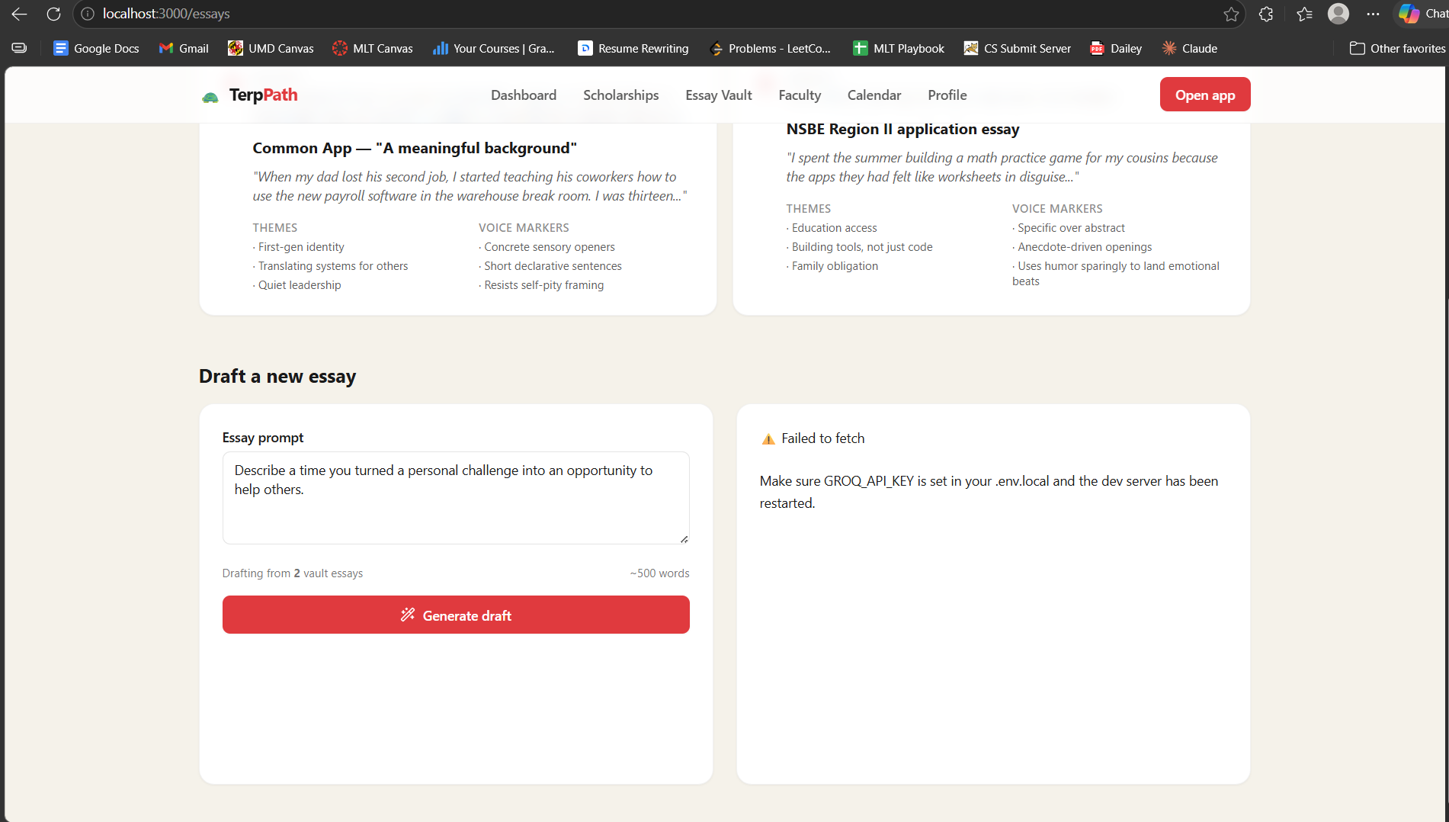
Task: Open the Essay Vault nav item
Action: pyautogui.click(x=718, y=95)
